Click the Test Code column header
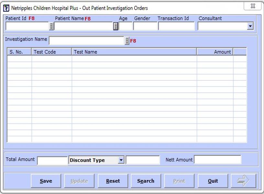Image resolution: width=264 pixels, height=194 pixels. pyautogui.click(x=51, y=52)
